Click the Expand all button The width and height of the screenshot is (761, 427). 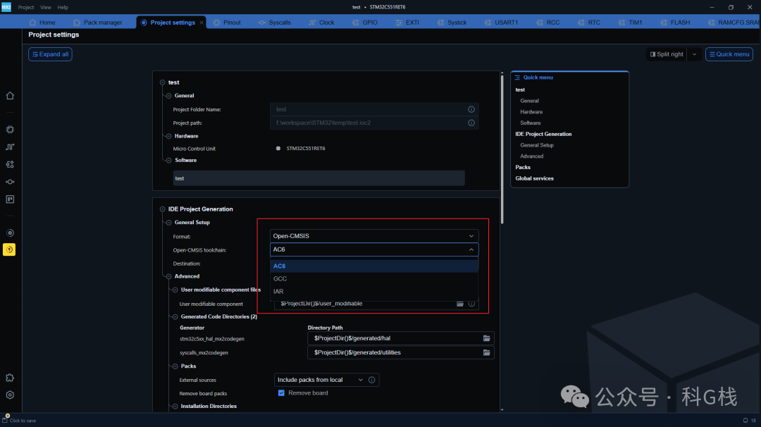pos(50,54)
